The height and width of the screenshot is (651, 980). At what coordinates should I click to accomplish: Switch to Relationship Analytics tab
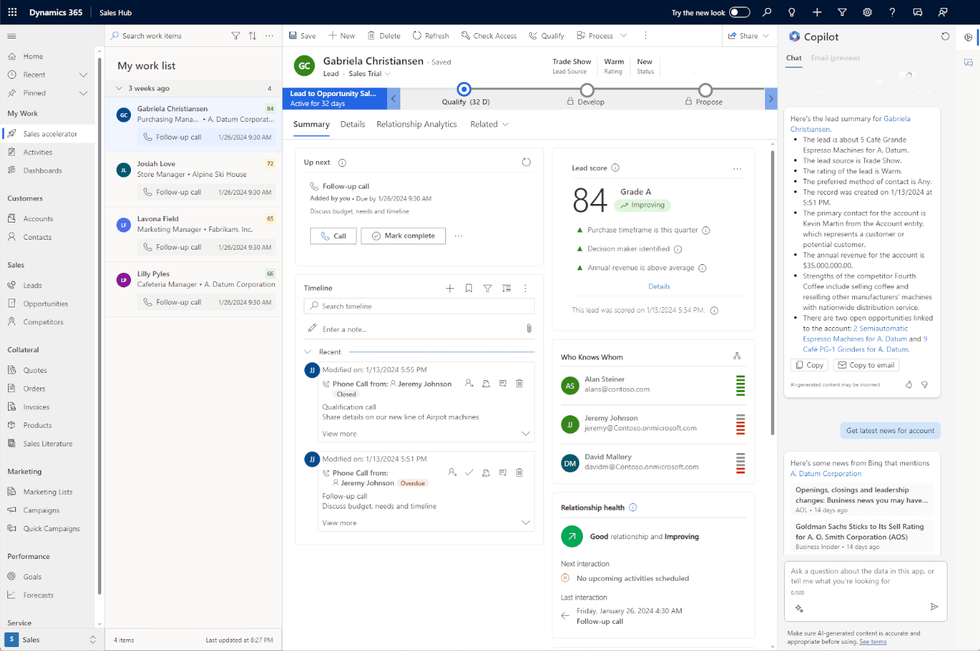[x=416, y=124]
